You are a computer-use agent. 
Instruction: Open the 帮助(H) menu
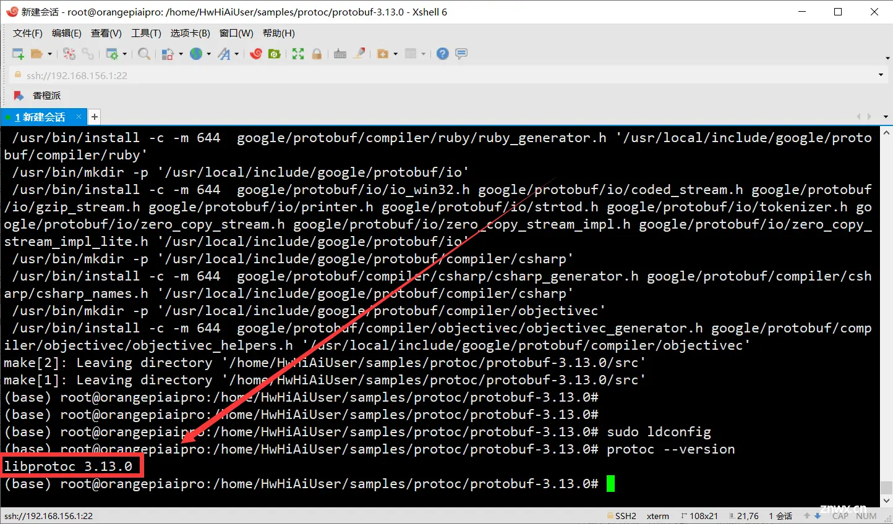point(279,33)
